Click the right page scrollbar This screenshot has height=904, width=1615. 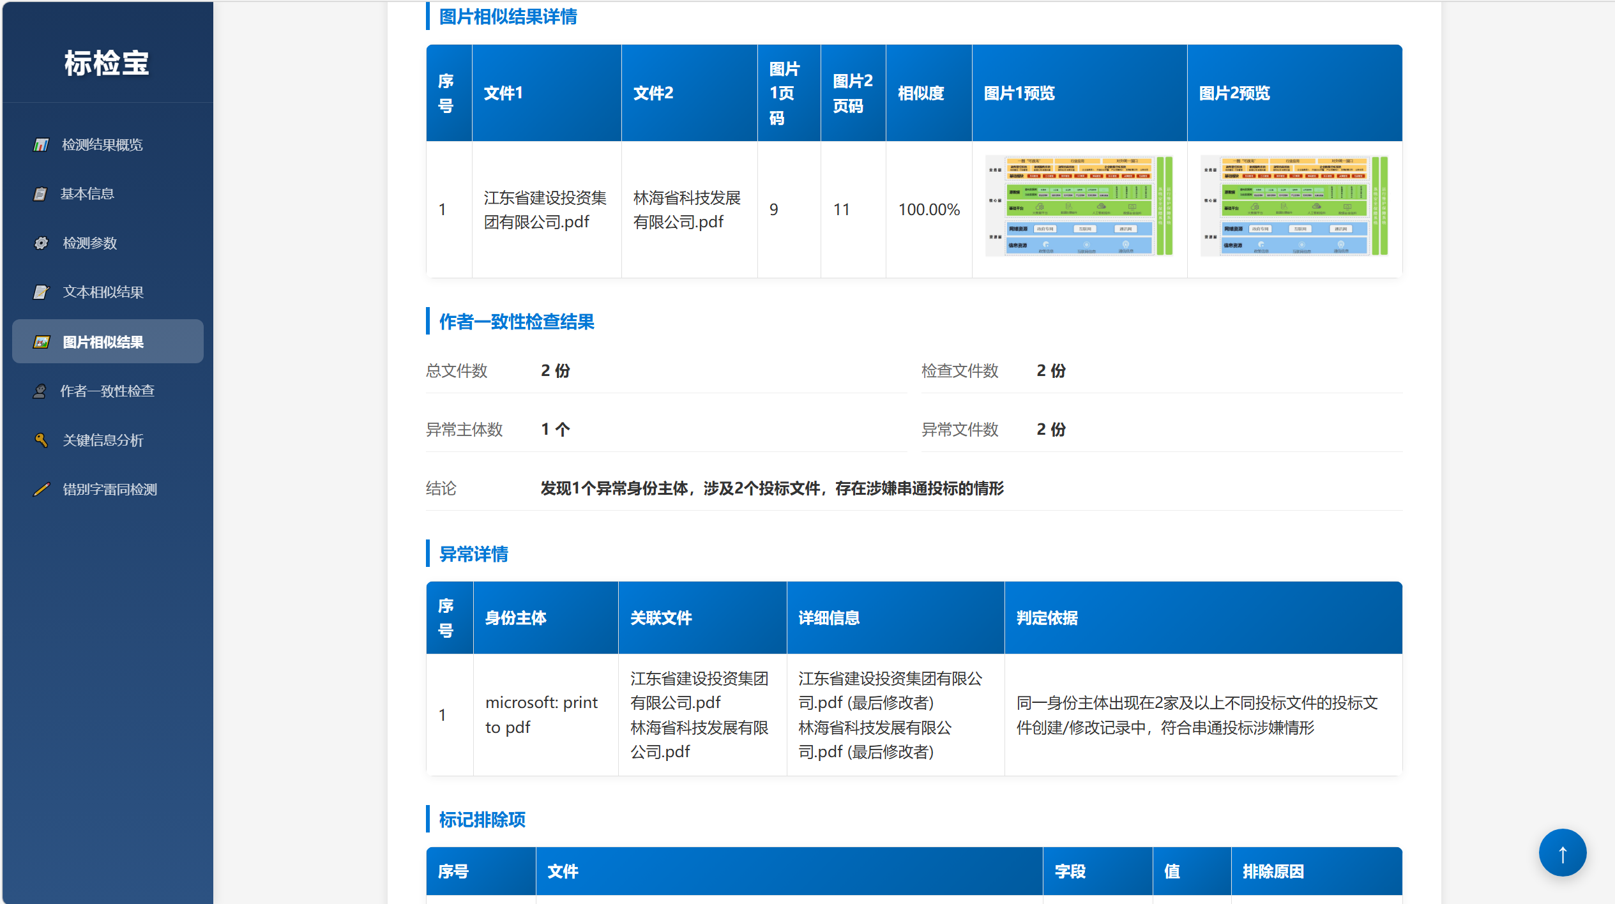[x=1609, y=447]
